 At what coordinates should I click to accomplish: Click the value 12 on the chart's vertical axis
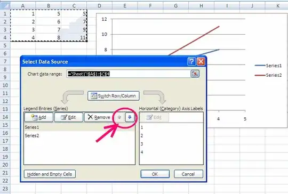(x=105, y=19)
